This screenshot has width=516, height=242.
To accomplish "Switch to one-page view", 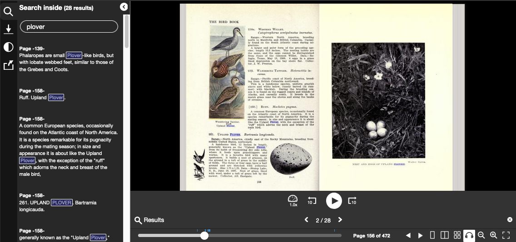I will click(432, 235).
